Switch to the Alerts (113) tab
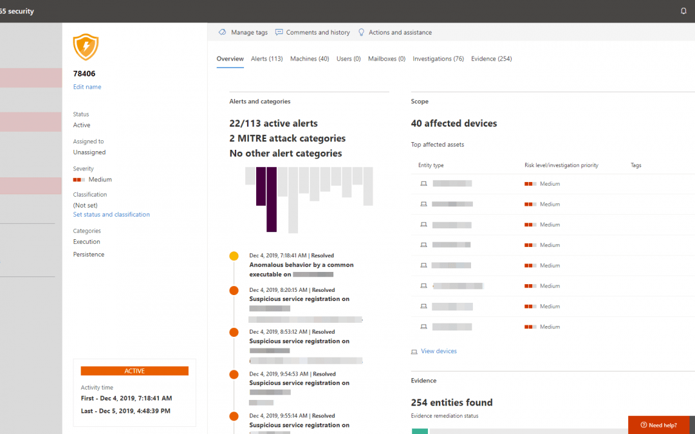 [x=266, y=59]
